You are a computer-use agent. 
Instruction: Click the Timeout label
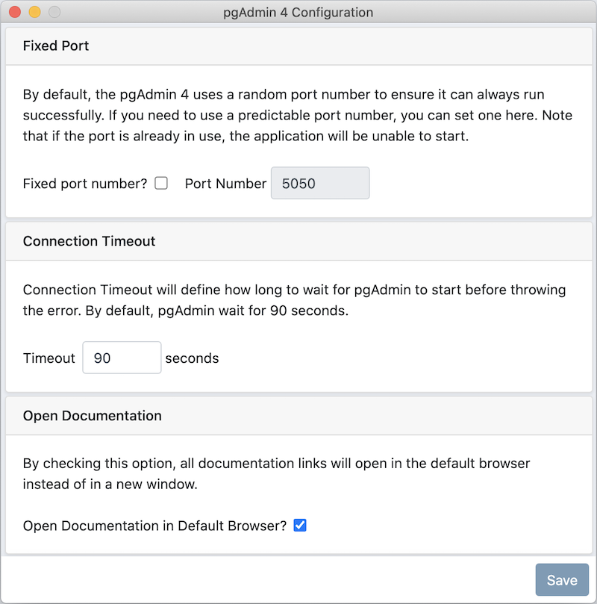pyautogui.click(x=49, y=358)
